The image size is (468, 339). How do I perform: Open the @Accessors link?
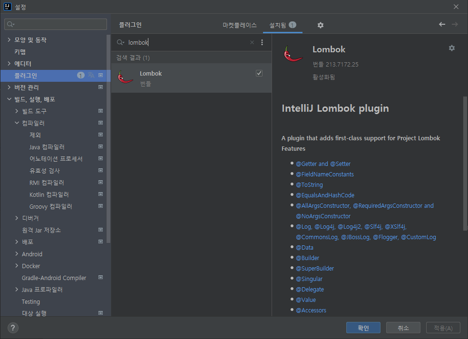pyautogui.click(x=311, y=310)
